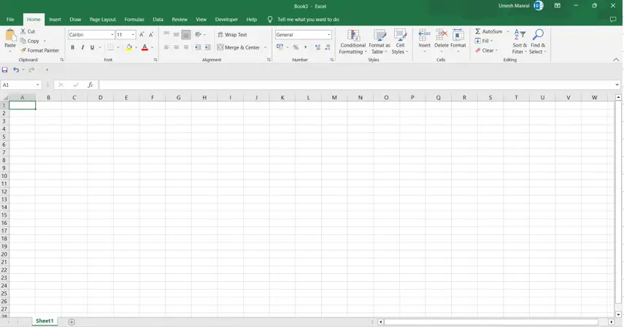The height and width of the screenshot is (327, 624).
Task: Apply the red Font Color
Action: point(145,47)
